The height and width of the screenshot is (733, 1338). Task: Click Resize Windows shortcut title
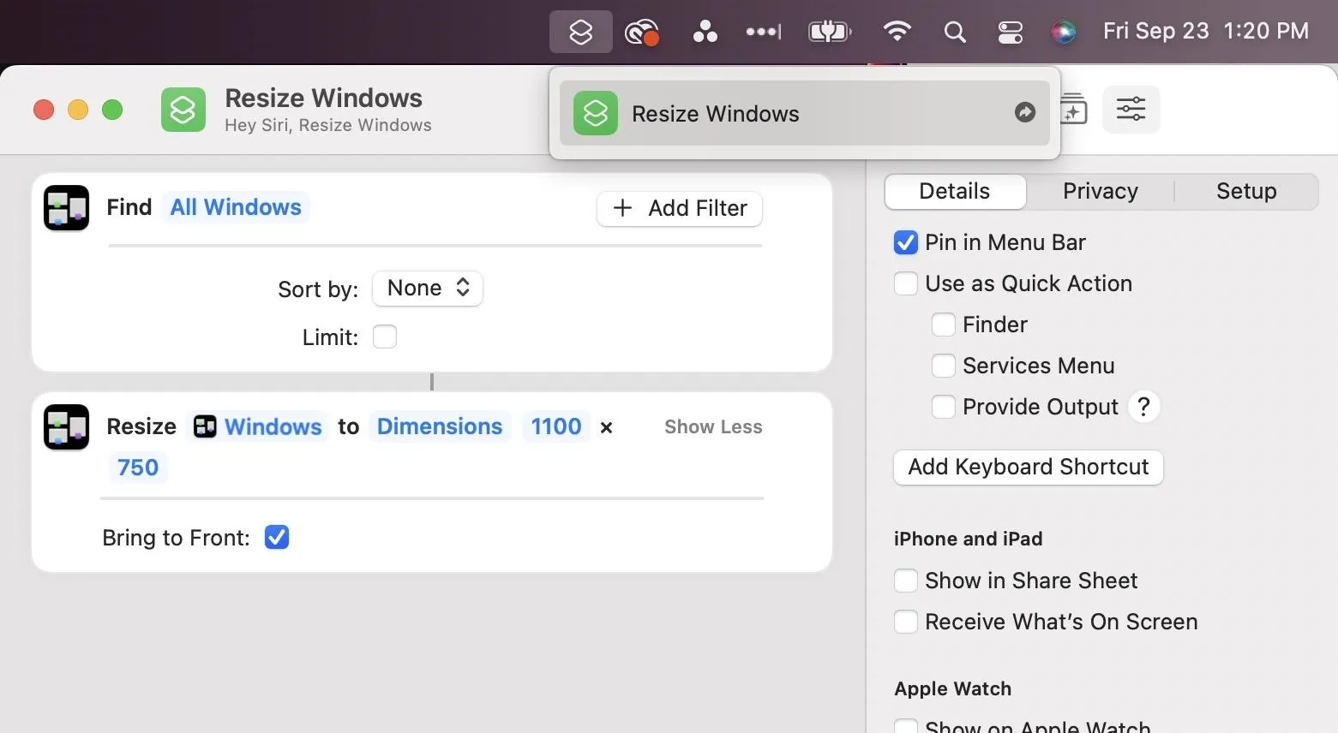pos(324,98)
